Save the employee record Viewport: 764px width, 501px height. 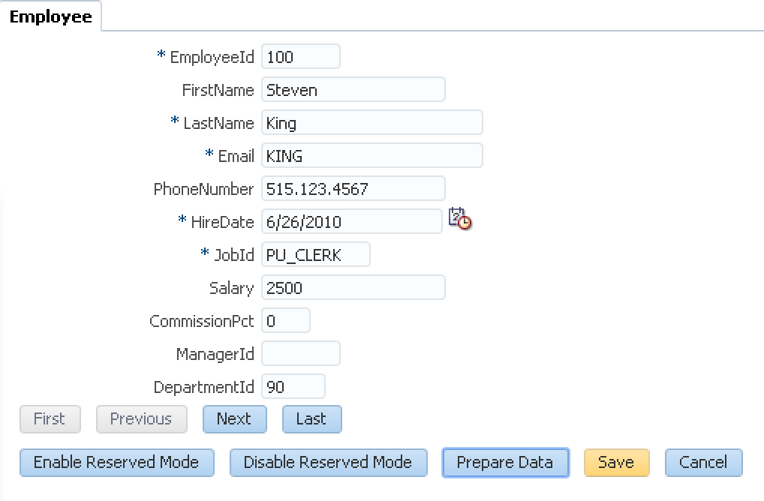click(x=616, y=462)
